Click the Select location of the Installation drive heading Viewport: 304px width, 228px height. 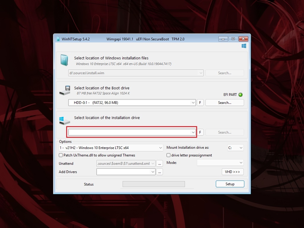[x=107, y=118]
